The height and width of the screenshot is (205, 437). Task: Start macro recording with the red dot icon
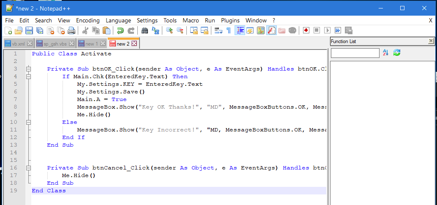(306, 30)
